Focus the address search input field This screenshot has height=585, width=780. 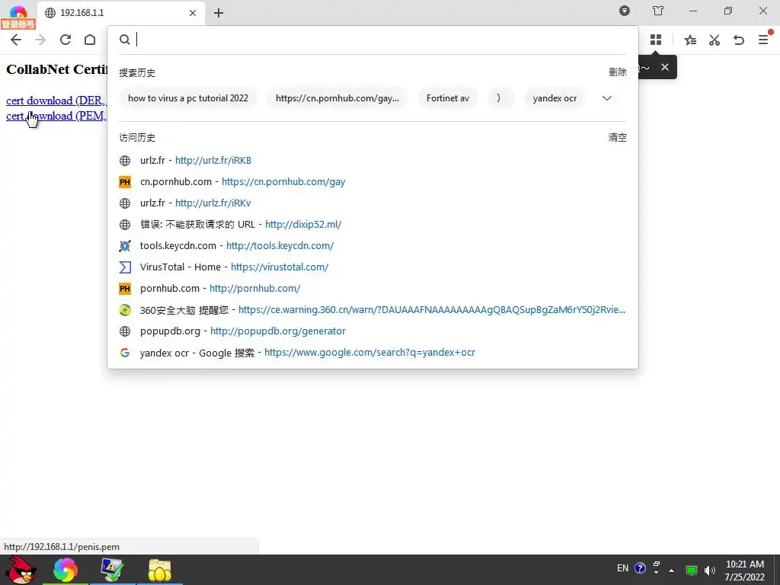(381, 40)
